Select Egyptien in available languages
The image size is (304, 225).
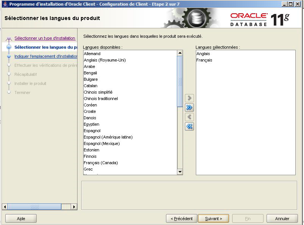point(130,124)
